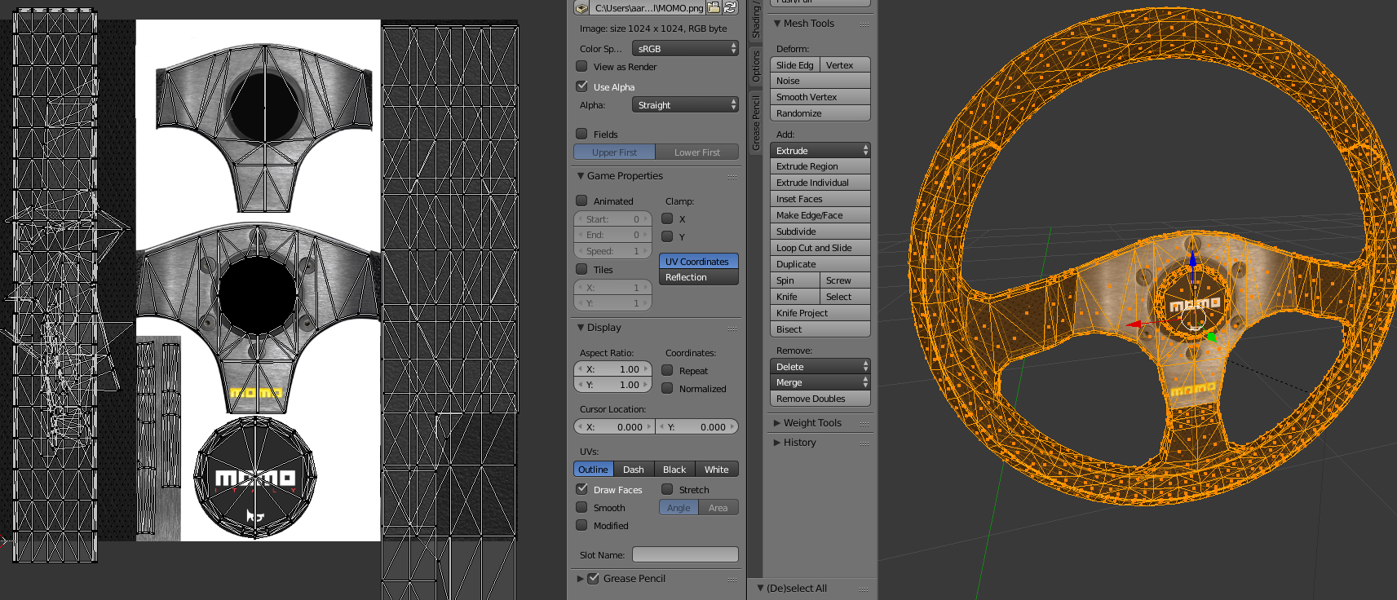Click the History panel grip handle

point(864,443)
